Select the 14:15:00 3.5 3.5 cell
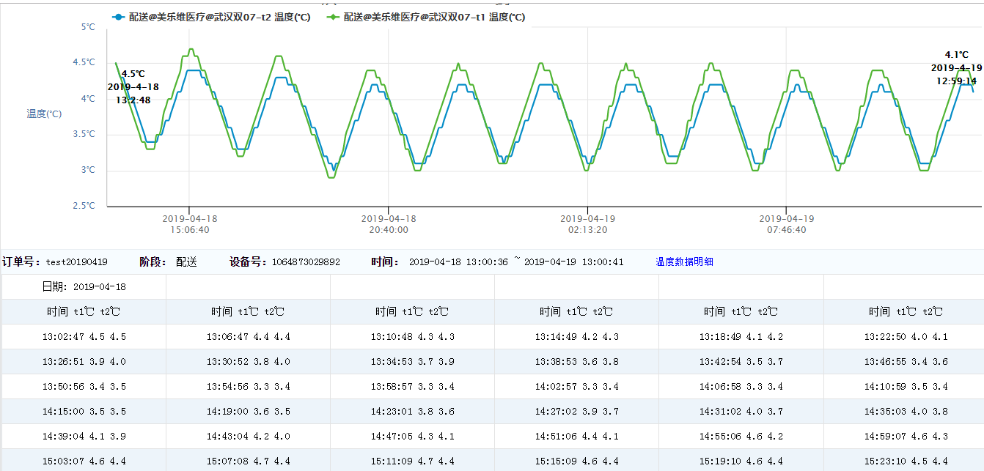 pos(84,412)
